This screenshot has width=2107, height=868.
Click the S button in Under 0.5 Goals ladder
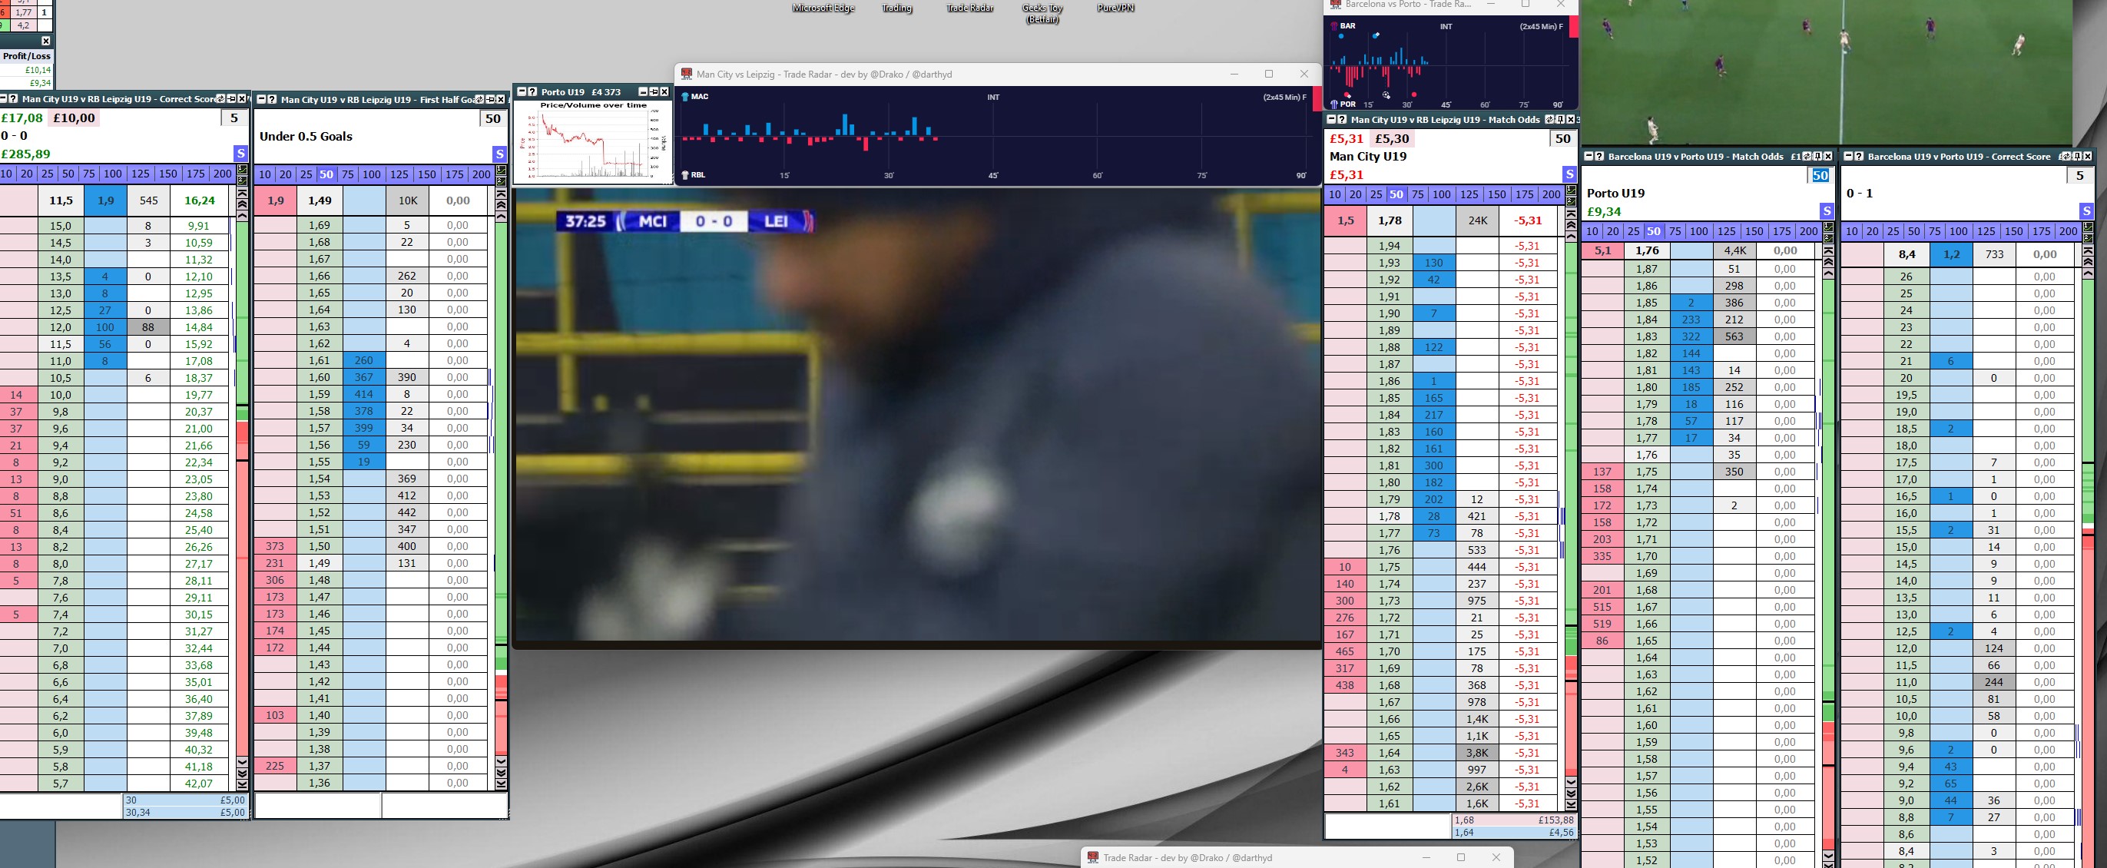pos(499,154)
